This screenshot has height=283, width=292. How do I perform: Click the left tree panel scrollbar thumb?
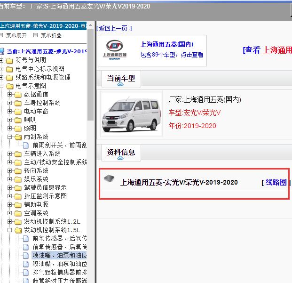90,74
